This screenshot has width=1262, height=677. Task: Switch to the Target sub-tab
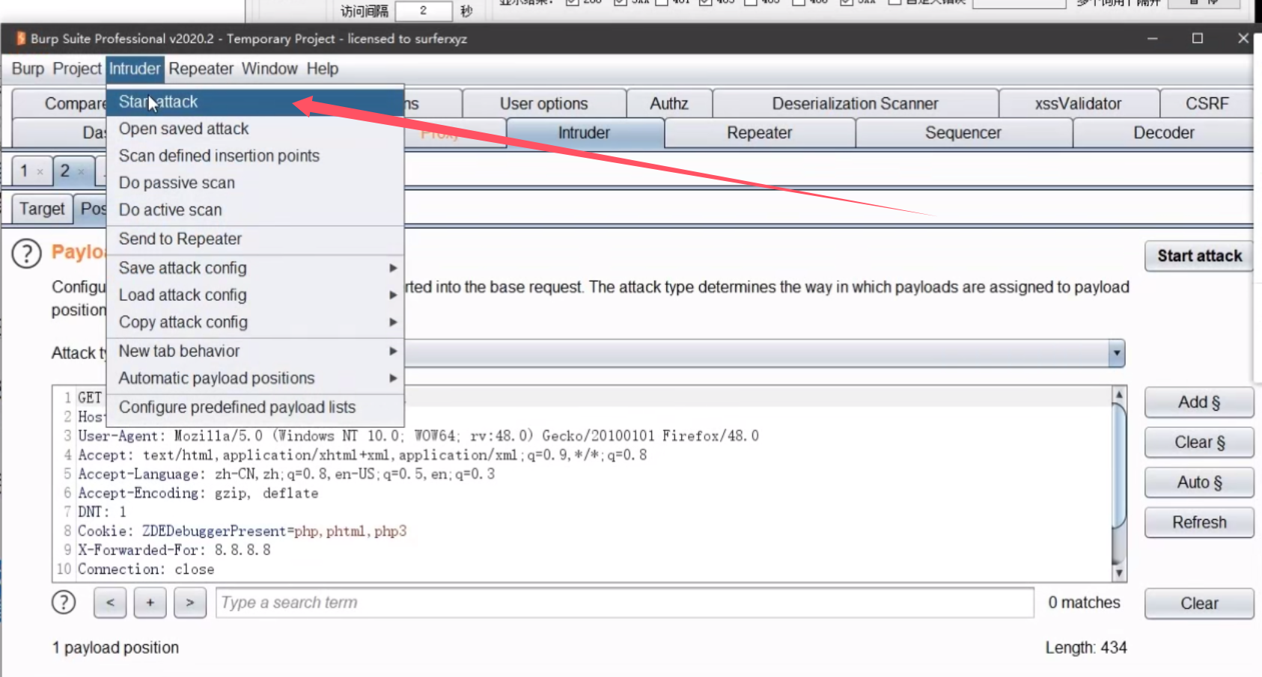click(x=42, y=209)
